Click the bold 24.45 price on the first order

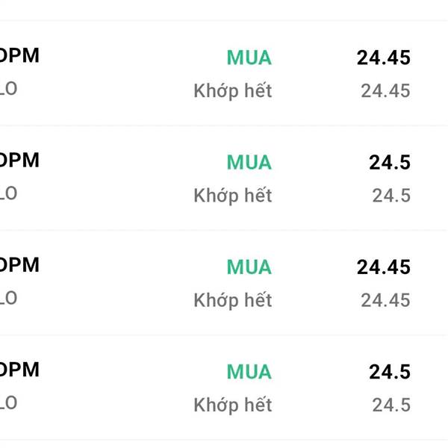pos(384,58)
